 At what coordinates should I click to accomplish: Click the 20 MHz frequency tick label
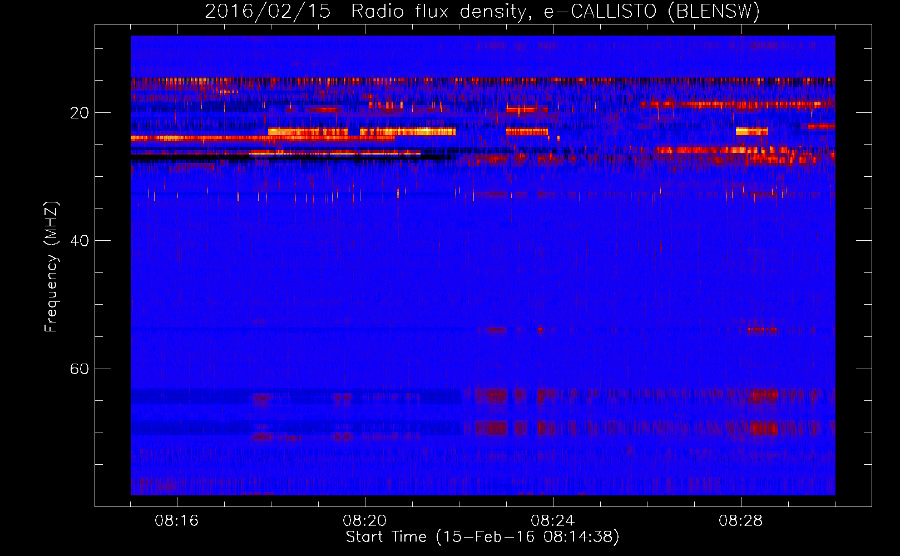[79, 113]
